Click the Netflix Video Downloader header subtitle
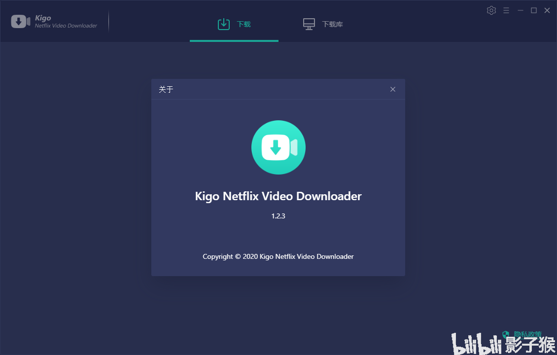 [x=66, y=26]
